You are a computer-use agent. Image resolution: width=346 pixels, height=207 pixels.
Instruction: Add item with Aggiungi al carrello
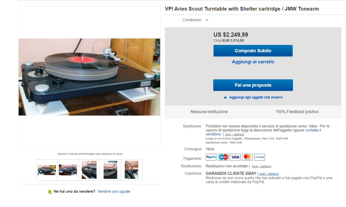click(253, 62)
